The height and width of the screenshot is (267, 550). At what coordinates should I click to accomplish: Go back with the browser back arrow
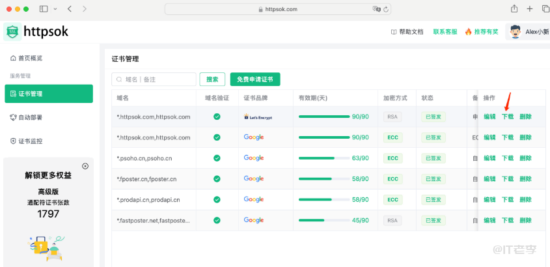point(70,9)
